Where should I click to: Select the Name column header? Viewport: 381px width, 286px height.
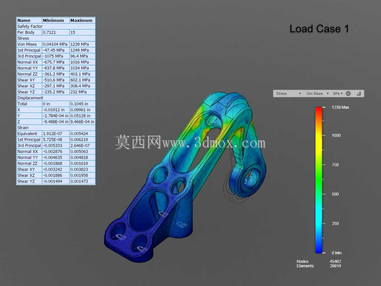(x=29, y=21)
